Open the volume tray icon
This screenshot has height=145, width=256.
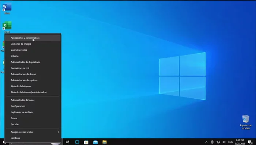(x=224, y=142)
